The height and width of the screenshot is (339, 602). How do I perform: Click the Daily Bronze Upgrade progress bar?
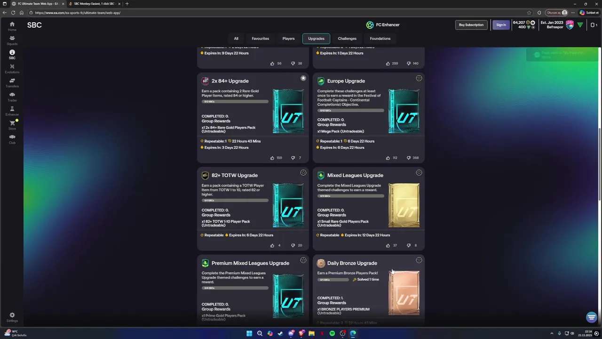(333, 280)
